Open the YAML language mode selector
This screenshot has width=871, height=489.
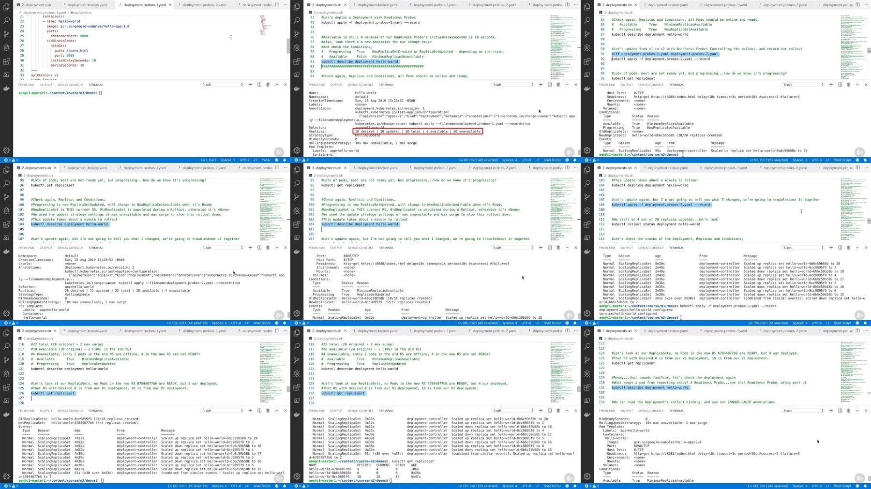coord(266,160)
